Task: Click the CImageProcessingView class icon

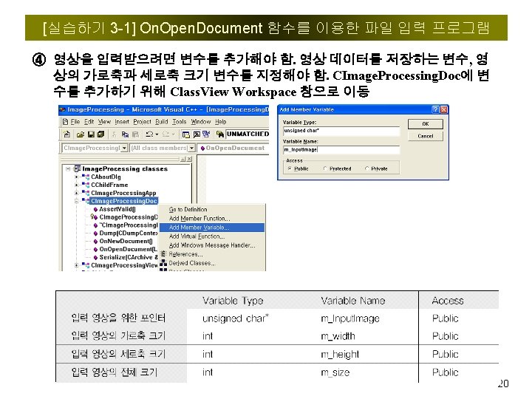Action: pos(86,265)
